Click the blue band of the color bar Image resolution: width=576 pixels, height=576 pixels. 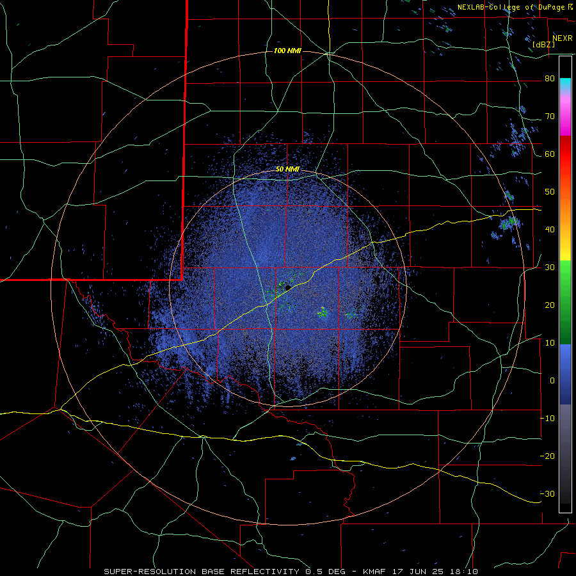pos(565,374)
